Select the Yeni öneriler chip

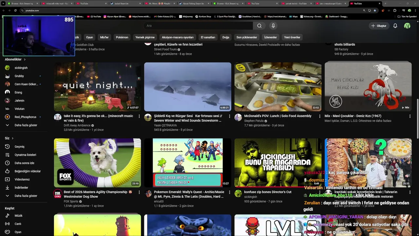[292, 37]
